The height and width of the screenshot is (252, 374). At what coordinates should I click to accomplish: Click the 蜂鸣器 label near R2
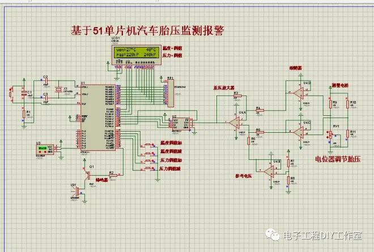tap(102, 180)
